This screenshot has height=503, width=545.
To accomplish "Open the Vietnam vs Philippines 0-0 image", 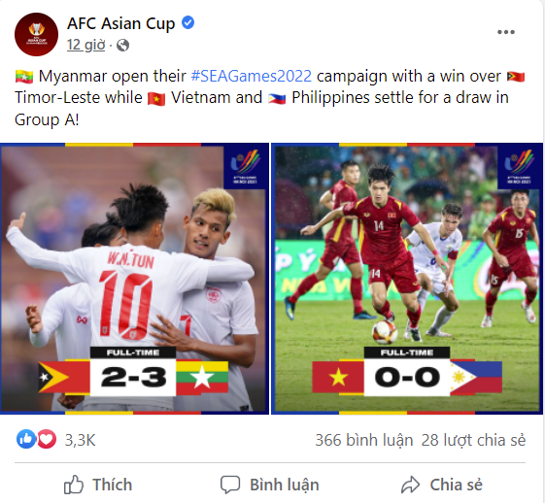I will tap(407, 279).
